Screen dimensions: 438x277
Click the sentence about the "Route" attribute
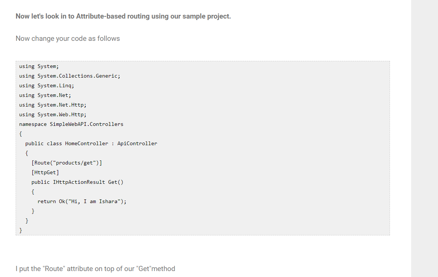(95, 268)
